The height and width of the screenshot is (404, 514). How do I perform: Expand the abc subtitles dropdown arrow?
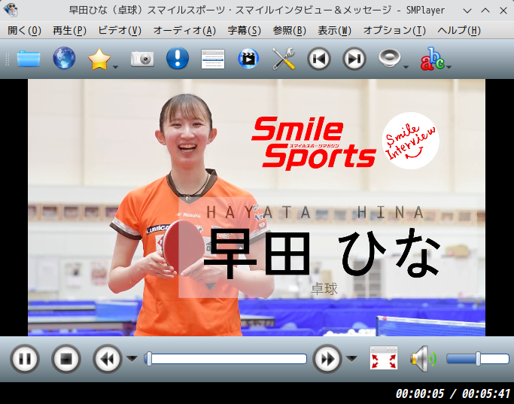pyautogui.click(x=449, y=67)
